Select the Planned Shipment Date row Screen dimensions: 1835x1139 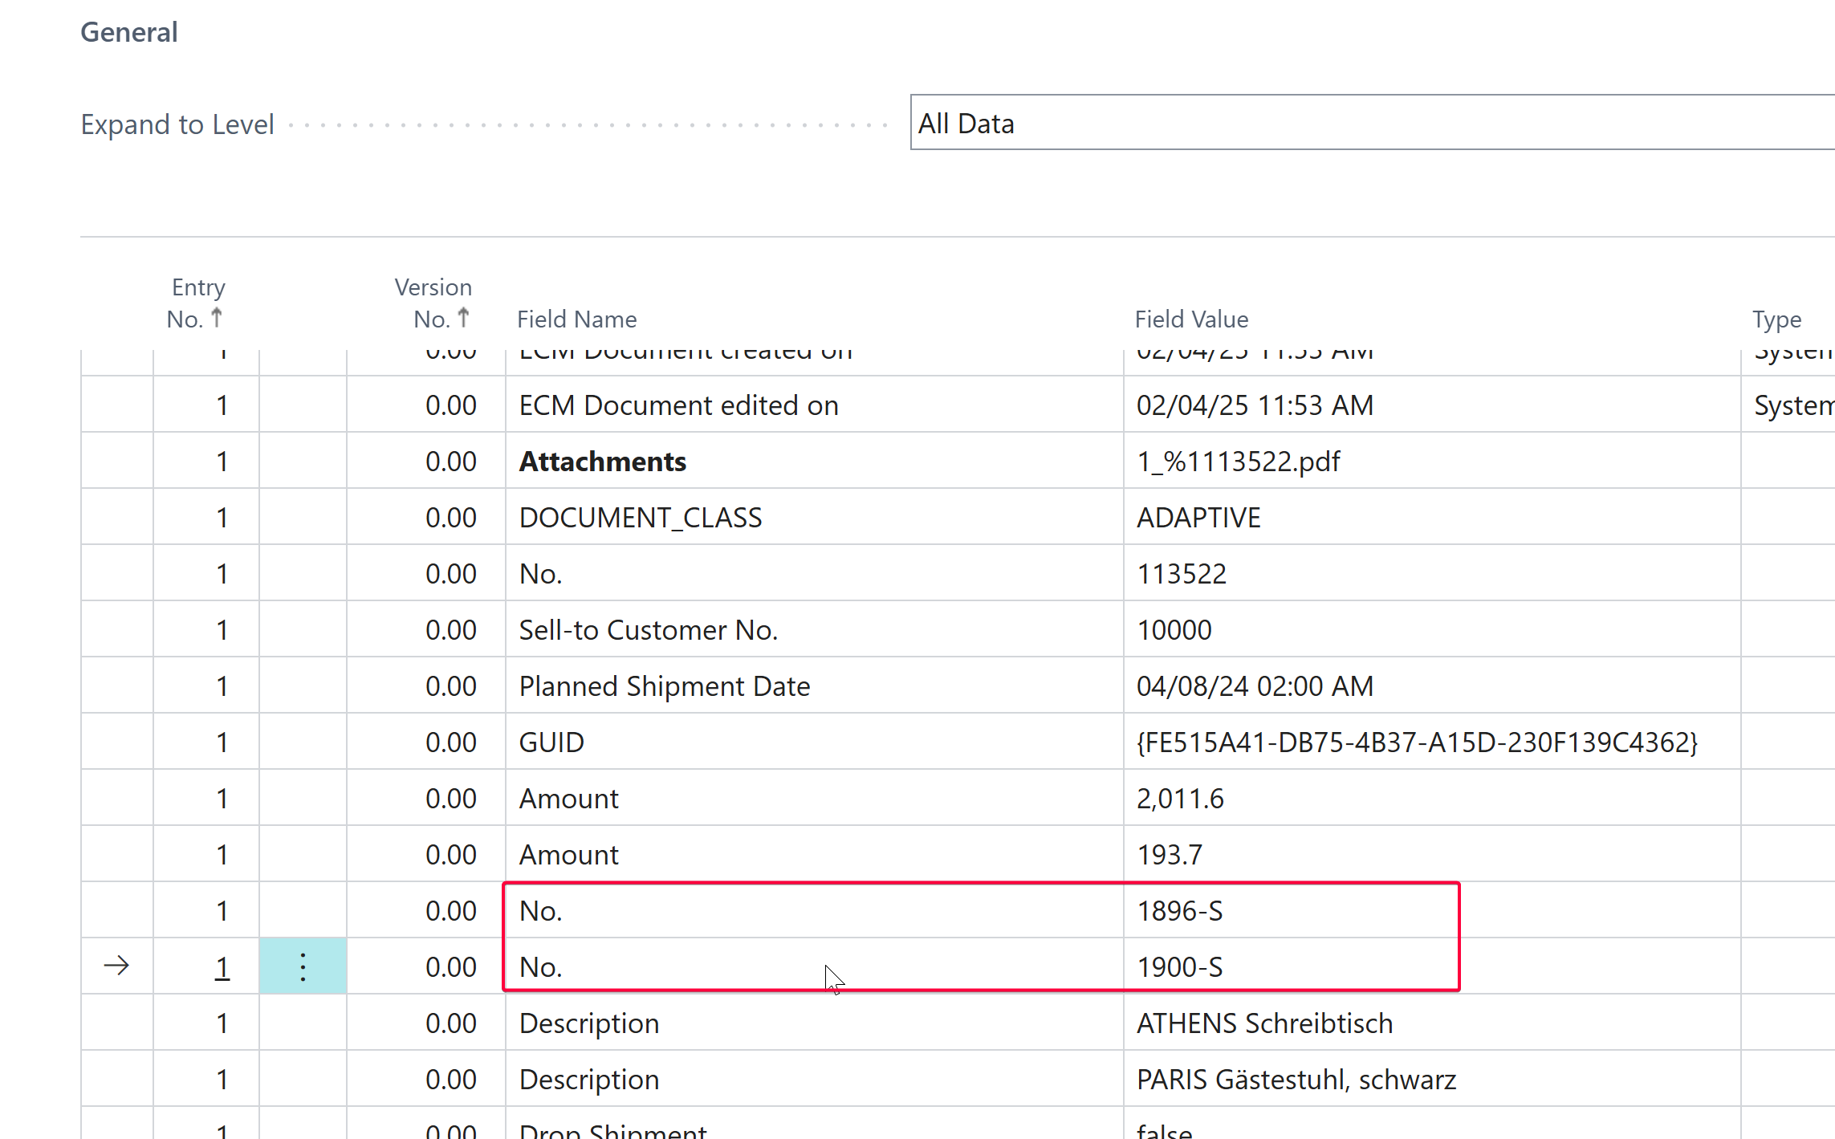pyautogui.click(x=664, y=686)
